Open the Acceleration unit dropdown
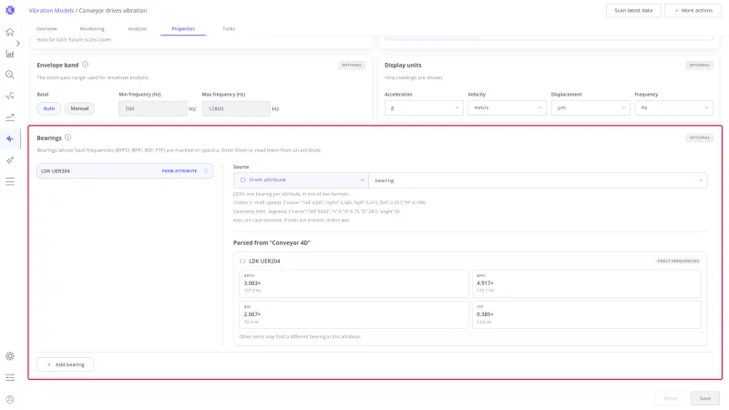 424,108
